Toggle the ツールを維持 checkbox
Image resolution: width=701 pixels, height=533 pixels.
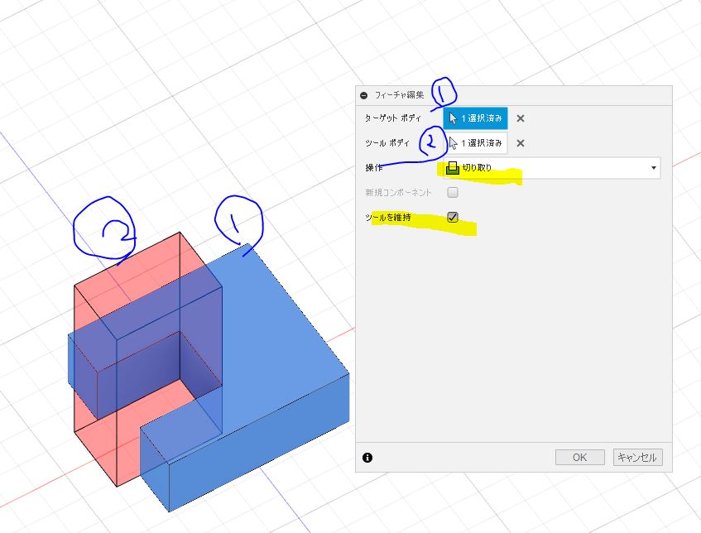click(453, 218)
